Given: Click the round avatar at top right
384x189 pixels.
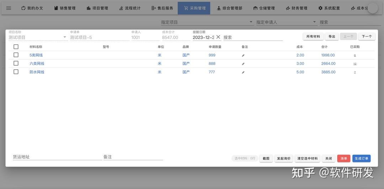Looking at the screenshot, I should point(373,8).
